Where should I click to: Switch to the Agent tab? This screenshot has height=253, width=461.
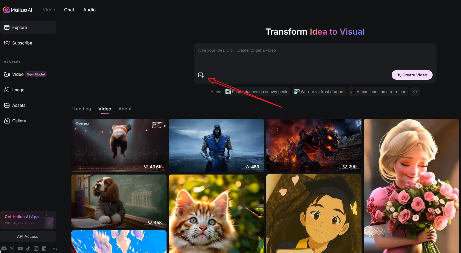pyautogui.click(x=125, y=109)
